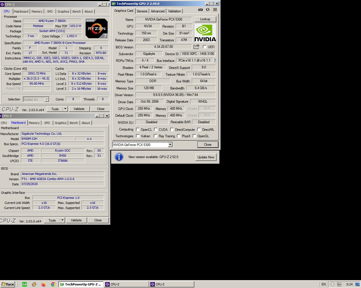This screenshot has height=288, width=361.
Task: Click the GPU Name field NVIDIA GeForce PCX 5300
Action: coord(164,19)
